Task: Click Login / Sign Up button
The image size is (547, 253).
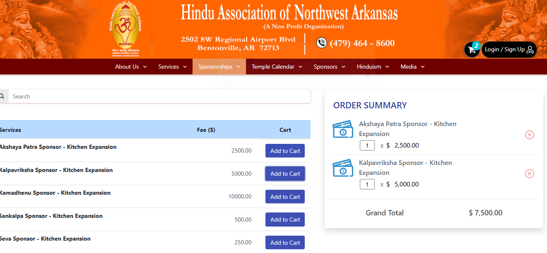Action: tap(509, 50)
